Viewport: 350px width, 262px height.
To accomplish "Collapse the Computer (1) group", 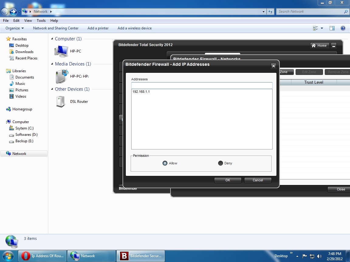I will 52,39.
